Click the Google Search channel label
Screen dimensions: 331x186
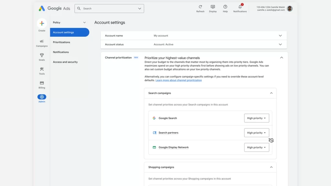168,118
